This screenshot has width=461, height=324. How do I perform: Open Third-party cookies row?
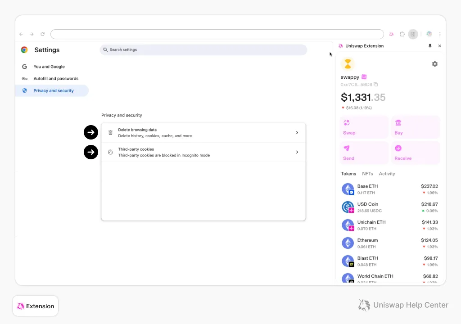pos(203,152)
